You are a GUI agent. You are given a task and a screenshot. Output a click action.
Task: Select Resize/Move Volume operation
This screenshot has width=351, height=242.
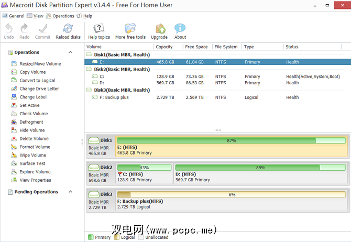coord(40,64)
